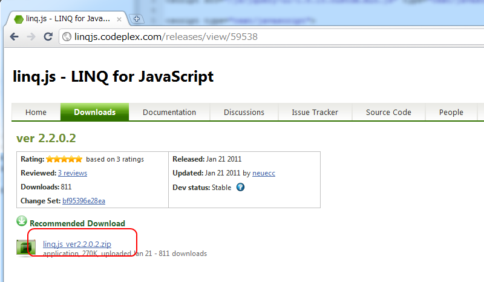Open the Home tab
This screenshot has width=484, height=282.
pyautogui.click(x=36, y=112)
